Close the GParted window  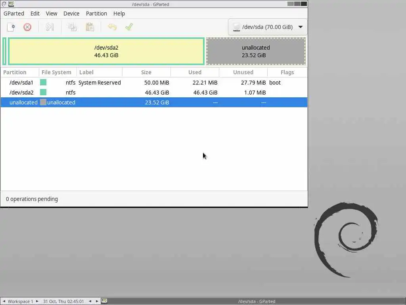click(304, 4)
